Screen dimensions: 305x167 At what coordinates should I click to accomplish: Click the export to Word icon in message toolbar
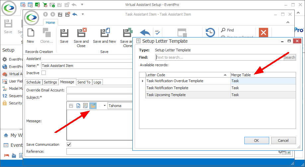78,106
